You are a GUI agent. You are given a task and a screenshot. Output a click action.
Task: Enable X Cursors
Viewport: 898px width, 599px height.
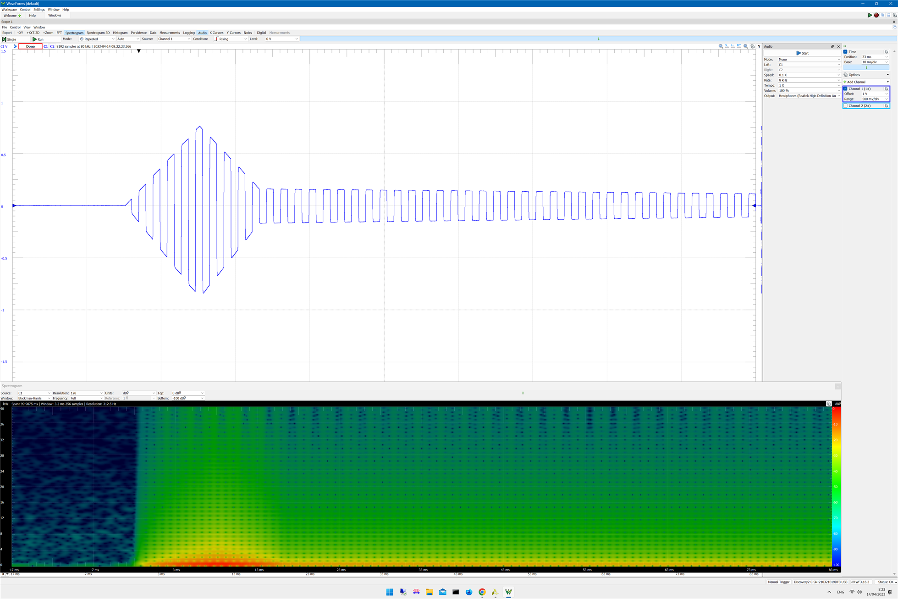(x=216, y=33)
